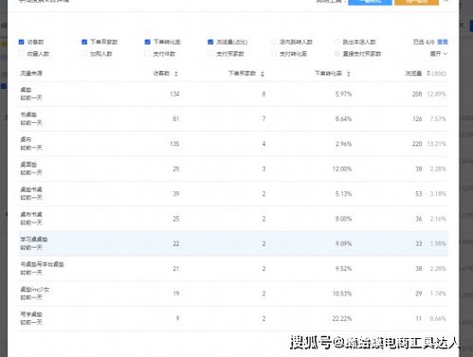
Task: Uncheck the 下单买家数 metric checkbox
Action: pyautogui.click(x=84, y=42)
